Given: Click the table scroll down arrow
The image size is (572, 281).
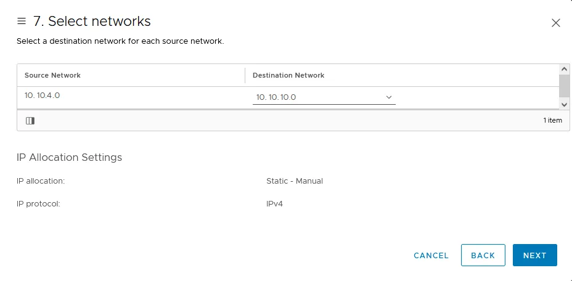Looking at the screenshot, I should click(564, 104).
